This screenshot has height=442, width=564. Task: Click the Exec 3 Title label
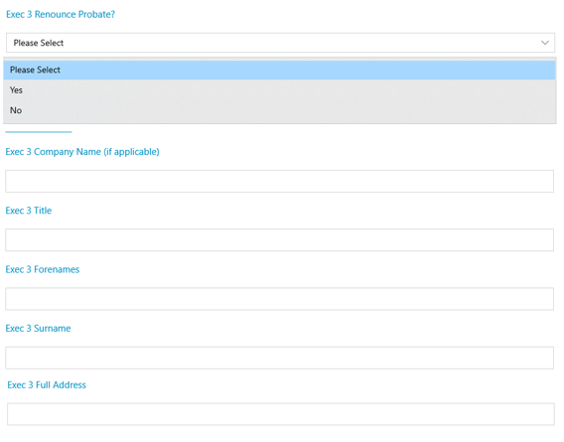click(x=29, y=211)
